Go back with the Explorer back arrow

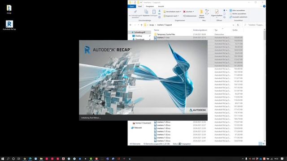pos(130,25)
